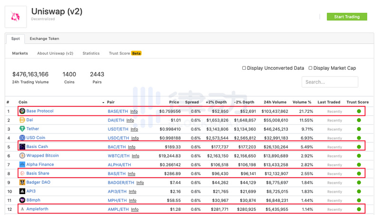The height and width of the screenshot is (215, 380).
Task: Open the Trust Score Beta tab
Action: [125, 53]
